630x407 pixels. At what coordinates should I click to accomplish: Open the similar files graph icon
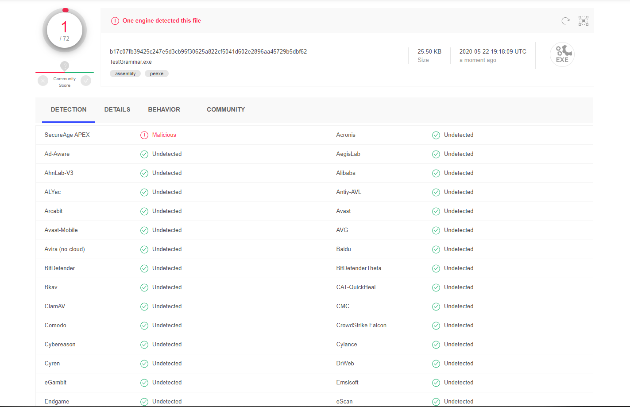pos(584,21)
